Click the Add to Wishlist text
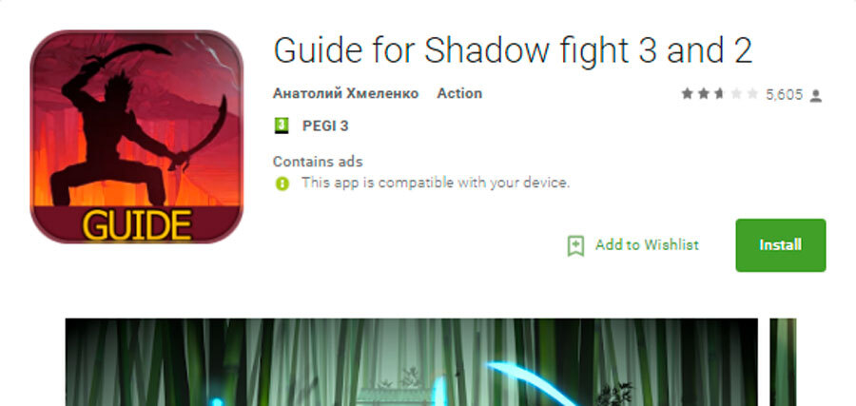The width and height of the screenshot is (856, 406). [647, 245]
